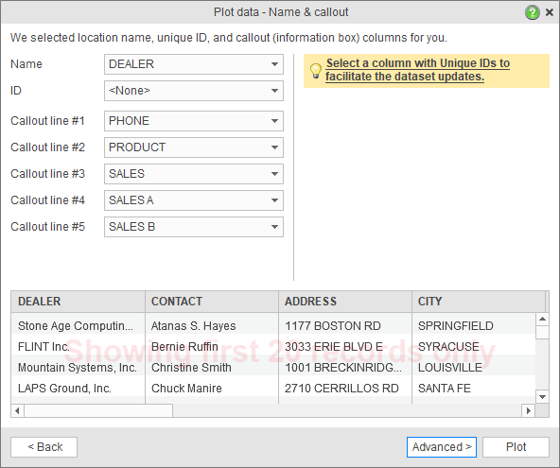
Task: Click the DEALER column header
Action: (78, 302)
